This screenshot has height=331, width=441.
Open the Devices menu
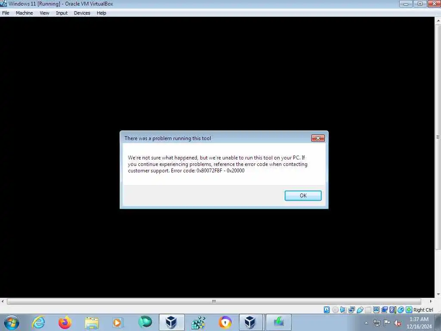82,13
